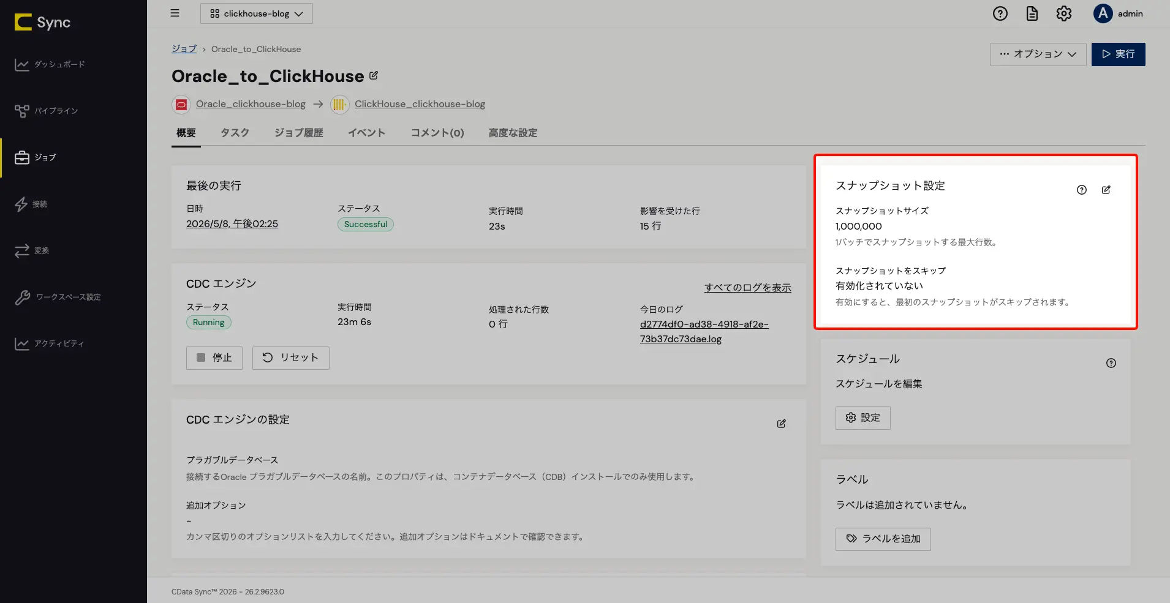Edit CDC エンジンの設定 pencil icon

point(781,424)
